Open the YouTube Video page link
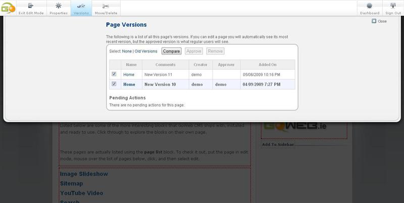The image size is (404, 203). click(x=81, y=193)
